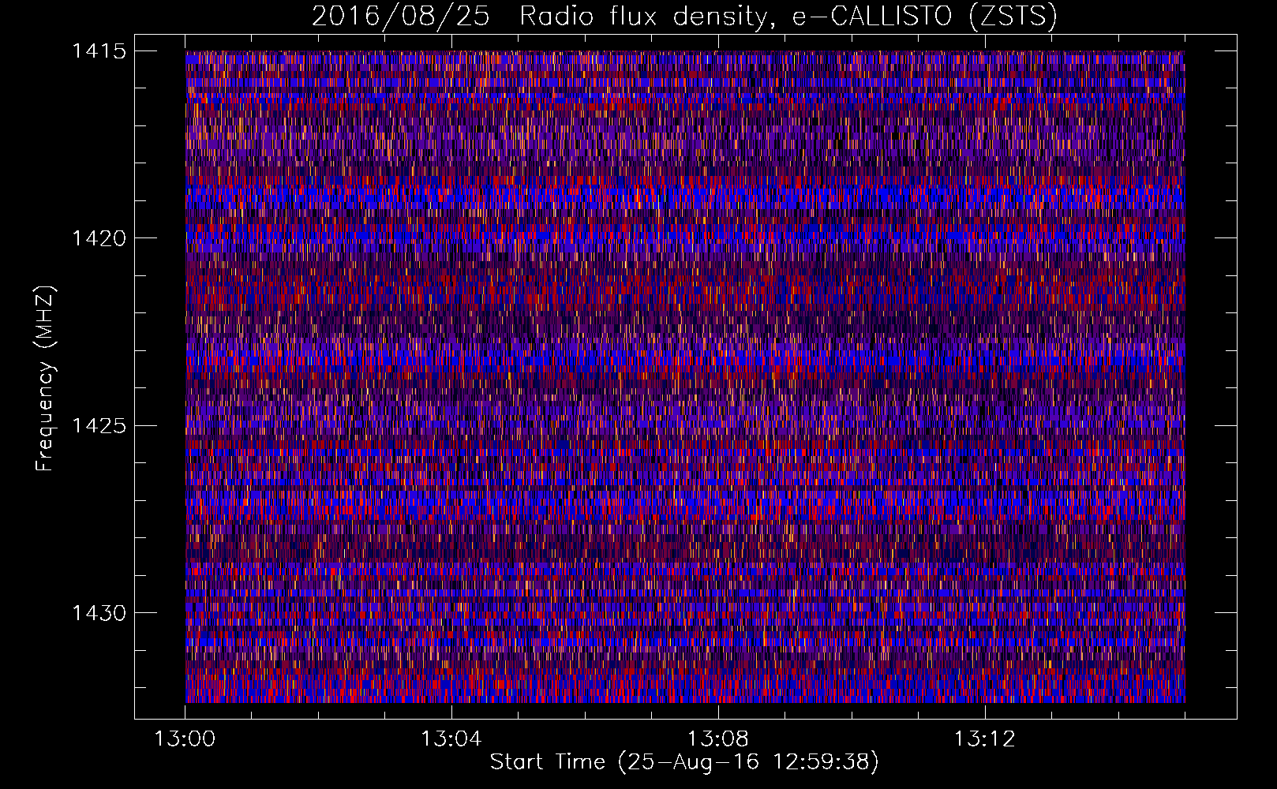
Task: Click the 13:00 time tick label
Action: click(185, 739)
